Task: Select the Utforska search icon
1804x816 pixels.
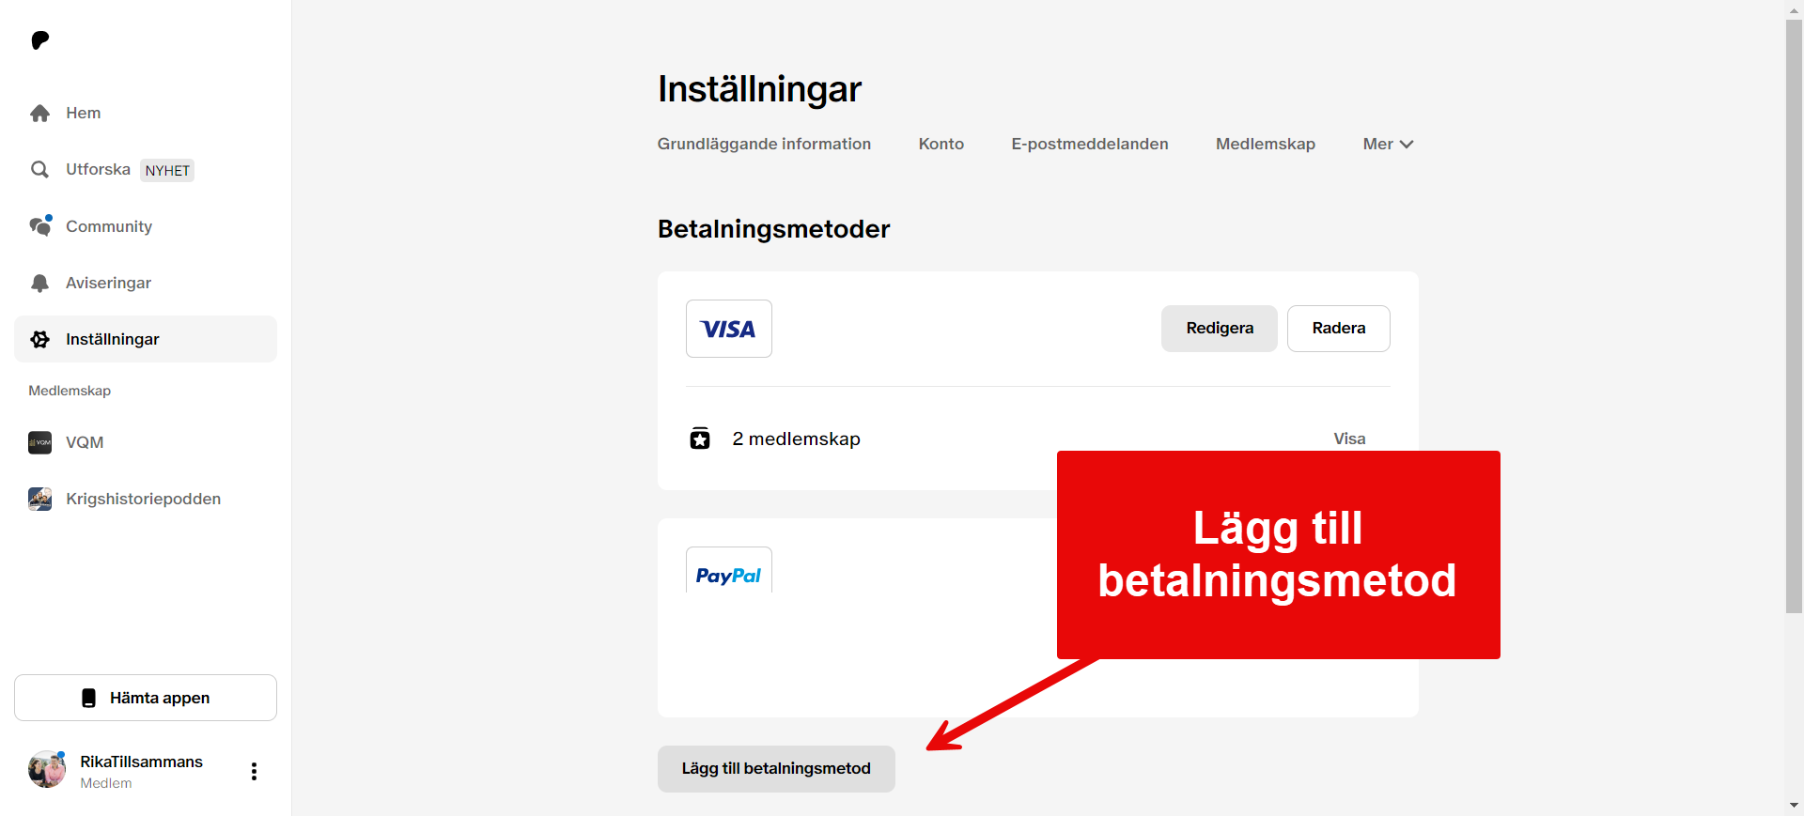Action: pos(39,170)
